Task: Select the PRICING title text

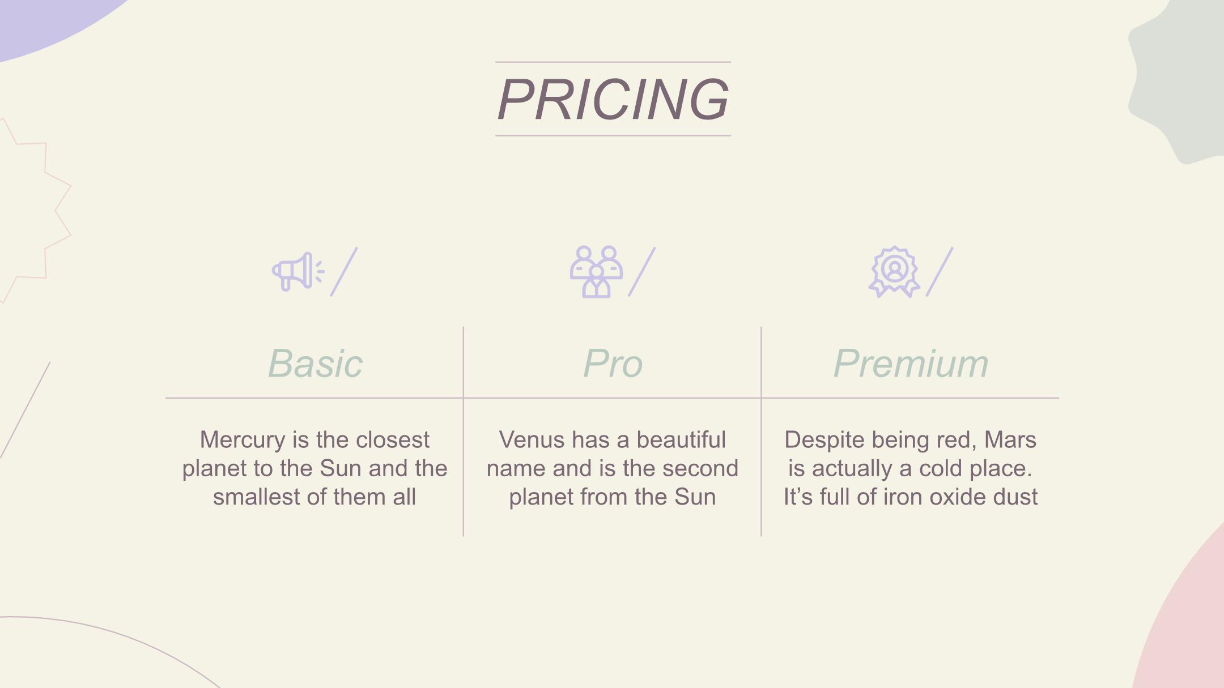Action: coord(613,99)
